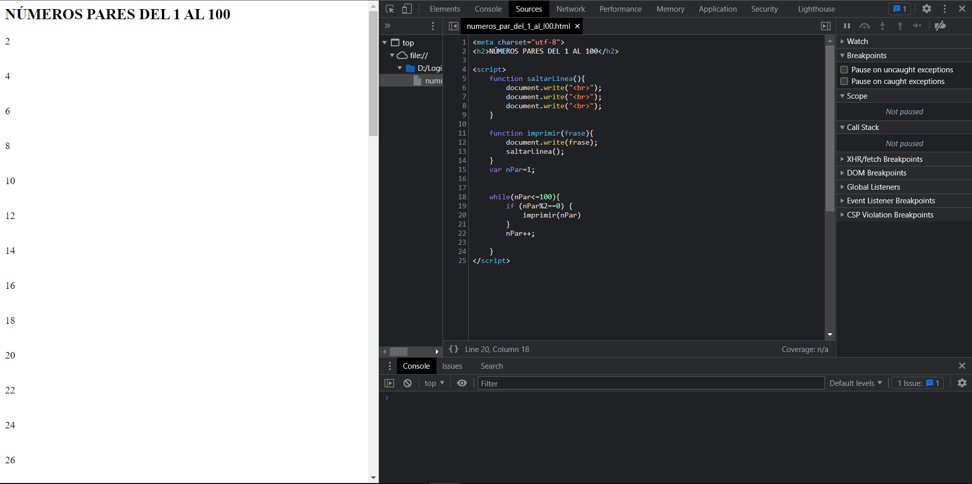Step into next function call icon
The width and height of the screenshot is (972, 484).
(882, 26)
